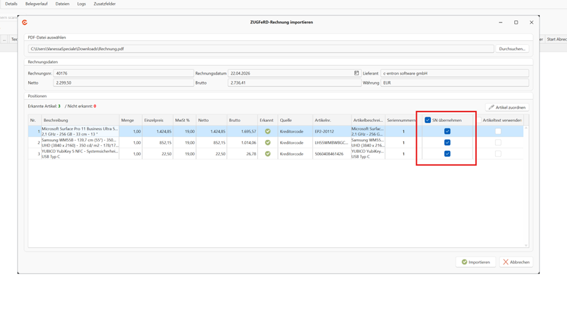The height and width of the screenshot is (324, 567).
Task: Sort by Einzelpreis column header
Action: coord(157,120)
